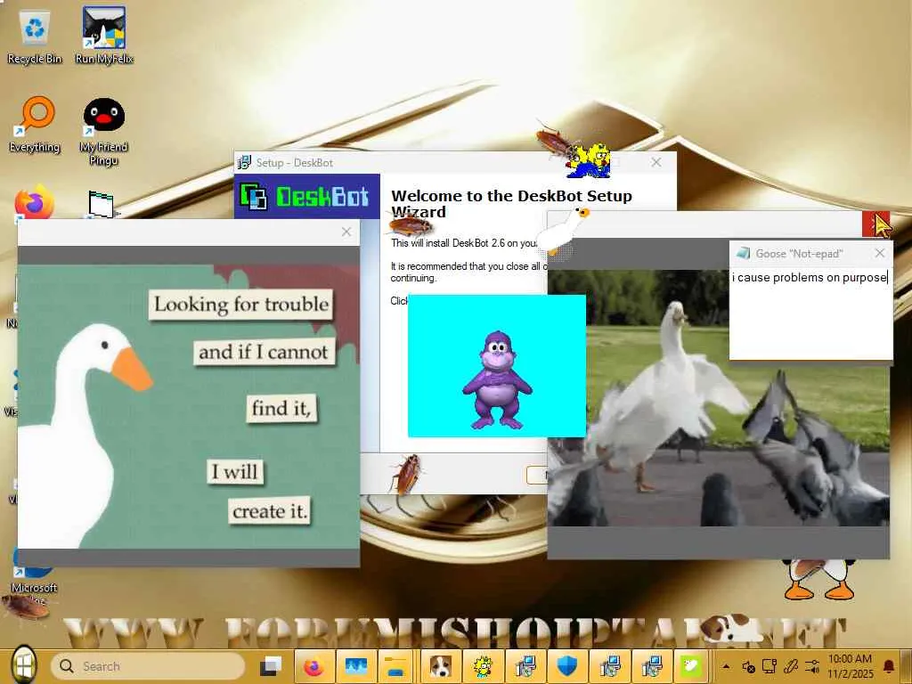Click the Goose Not-epad title icon
The height and width of the screenshot is (684, 912).
(743, 253)
